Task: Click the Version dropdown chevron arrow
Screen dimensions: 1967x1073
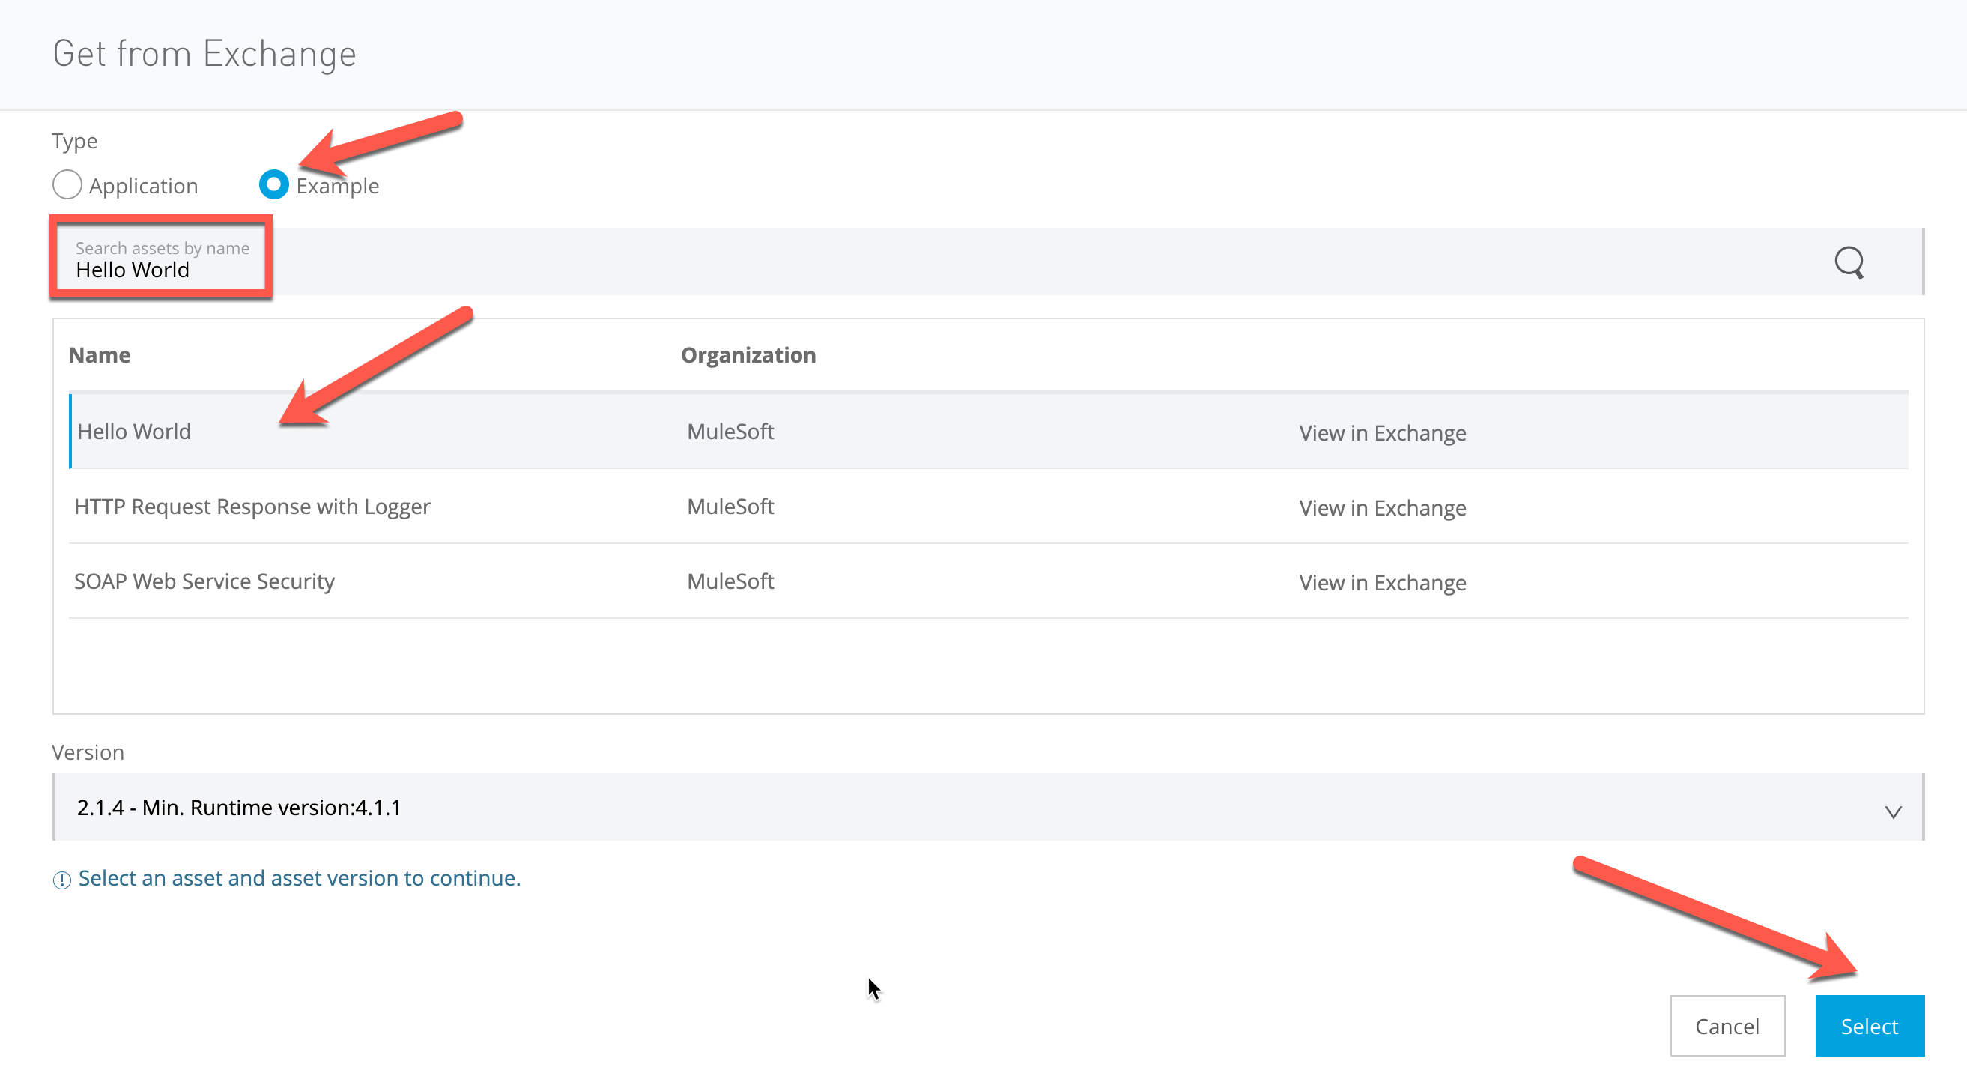Action: click(x=1893, y=811)
